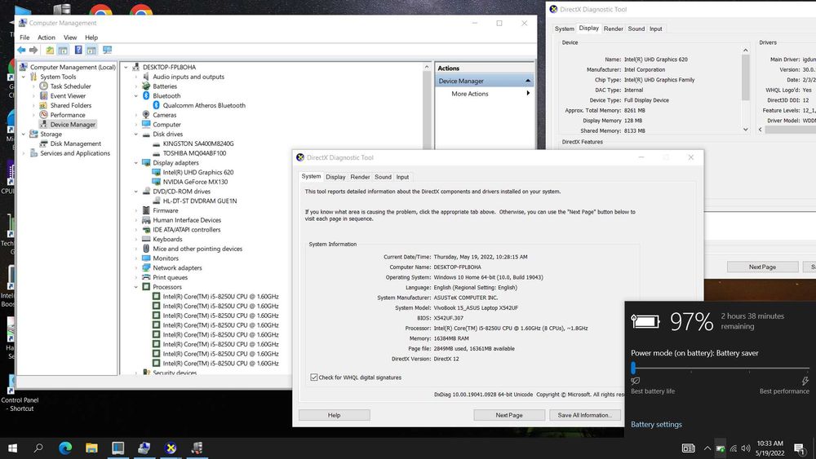The image size is (816, 459).
Task: Click the Help toolbar icon in Computer Management
Action: click(x=78, y=50)
